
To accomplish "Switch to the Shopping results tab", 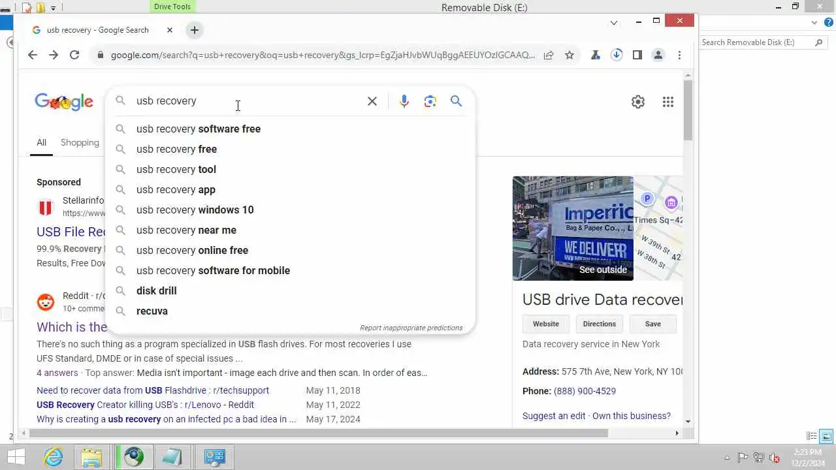I will pos(80,142).
